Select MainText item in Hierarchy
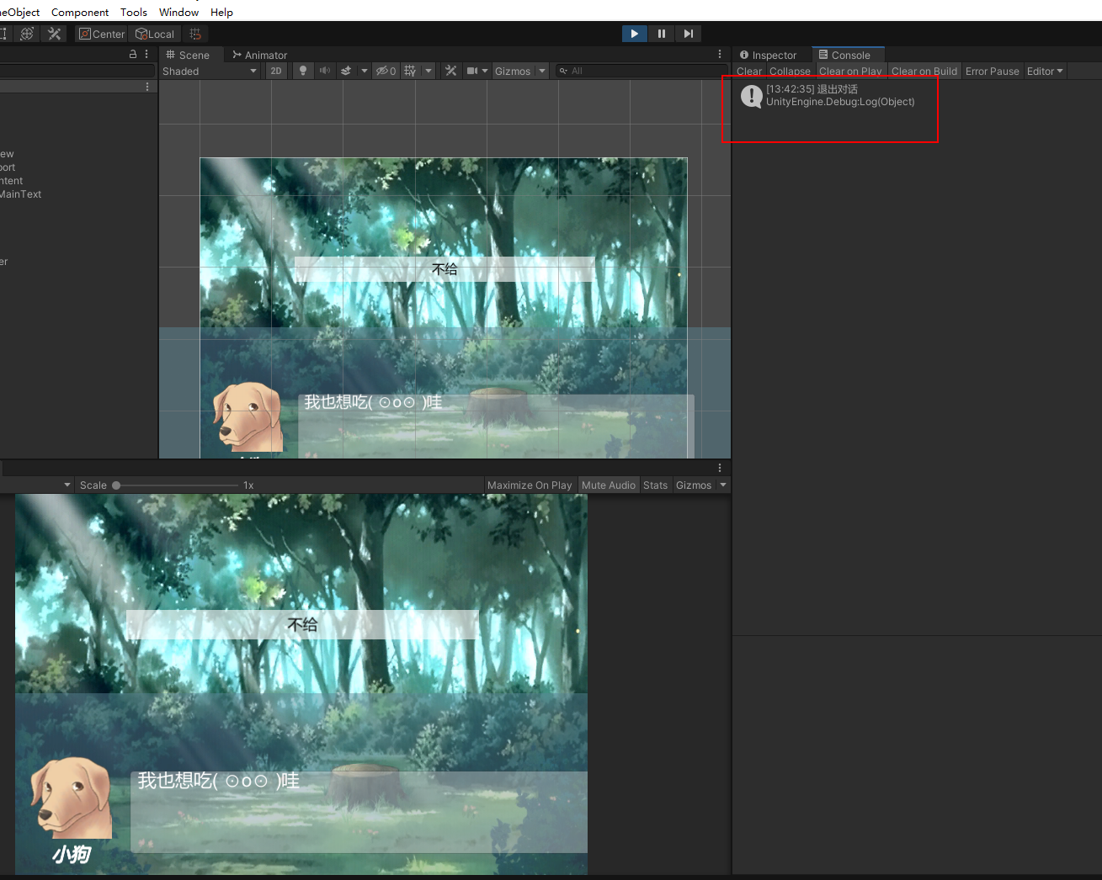Image resolution: width=1102 pixels, height=880 pixels. click(x=20, y=194)
